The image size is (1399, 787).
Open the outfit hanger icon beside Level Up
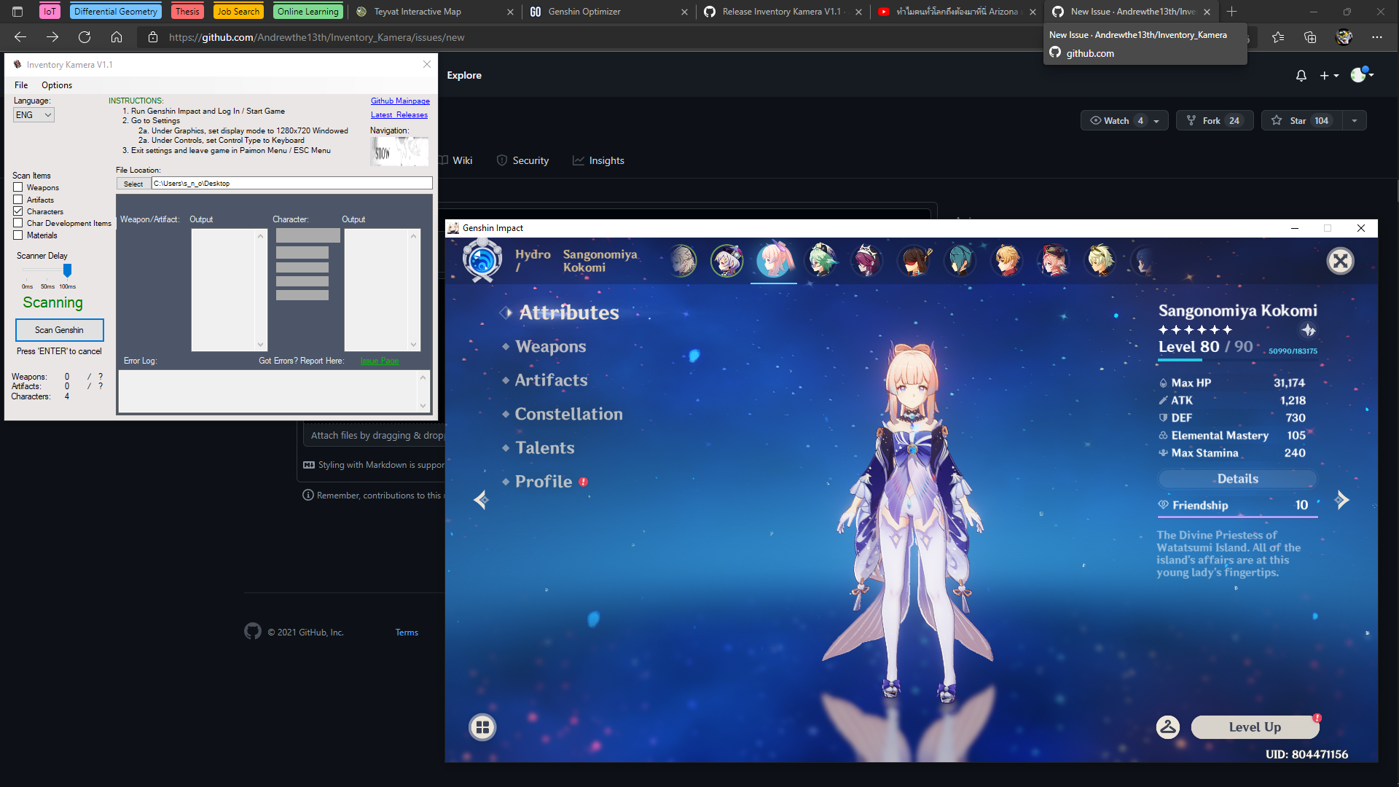[1168, 727]
